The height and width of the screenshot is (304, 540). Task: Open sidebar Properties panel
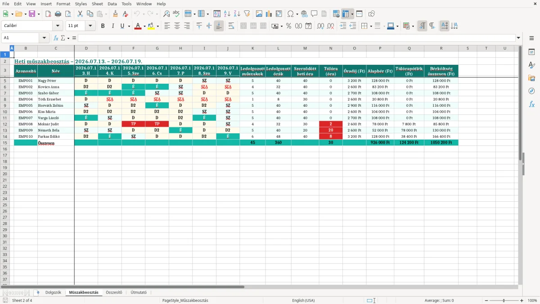pos(531,52)
